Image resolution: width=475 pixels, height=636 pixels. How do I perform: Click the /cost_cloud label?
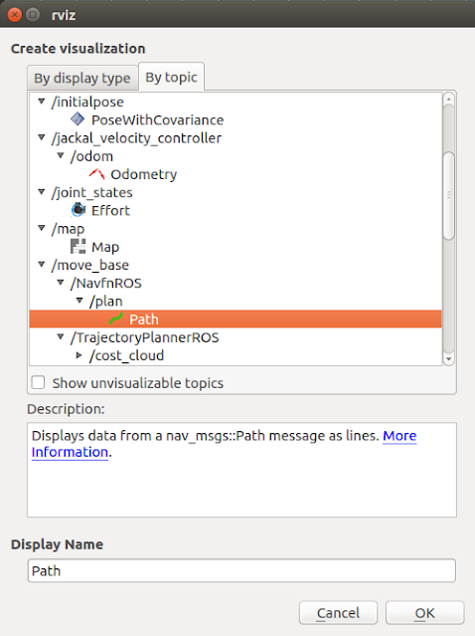(127, 355)
